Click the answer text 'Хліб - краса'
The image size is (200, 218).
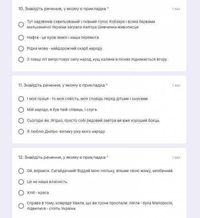coord(38,193)
